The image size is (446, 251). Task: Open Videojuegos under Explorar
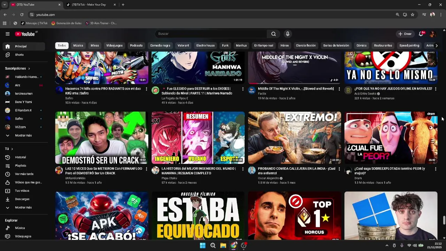23,236
